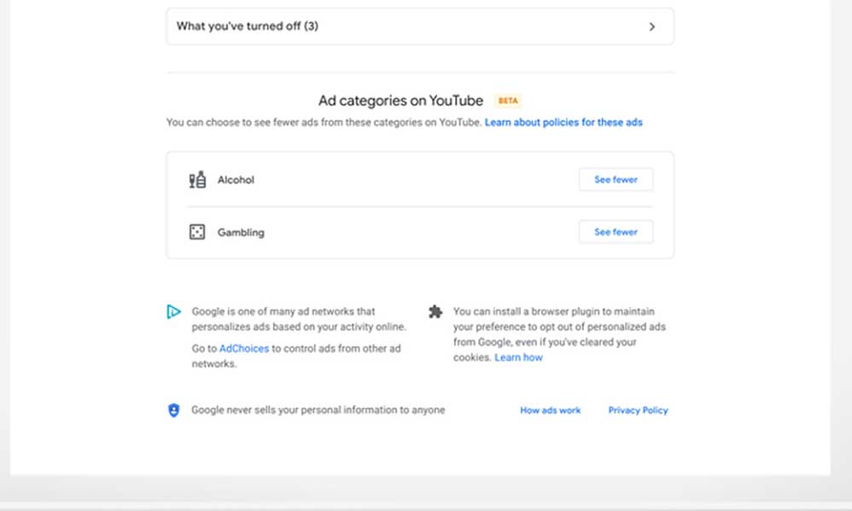Click See fewer for Gambling ads
This screenshot has height=511, width=852.
tap(616, 232)
